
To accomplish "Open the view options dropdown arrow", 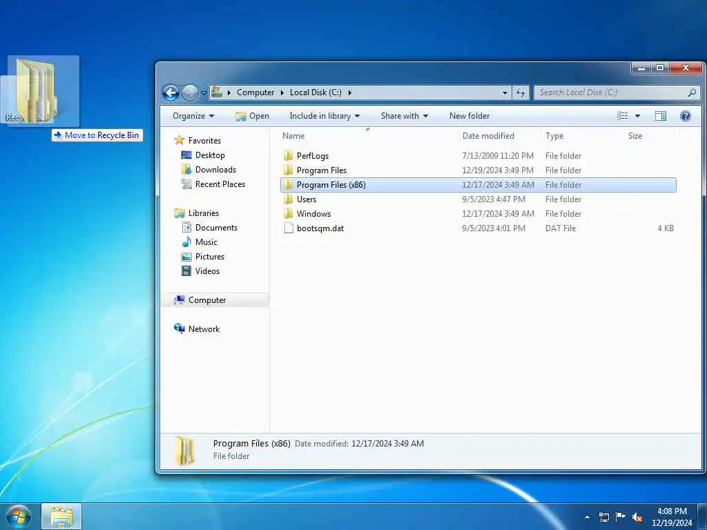I will [637, 116].
